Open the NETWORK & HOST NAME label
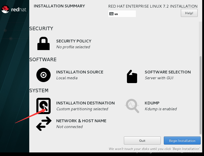This screenshot has height=156, width=204. 81,121
